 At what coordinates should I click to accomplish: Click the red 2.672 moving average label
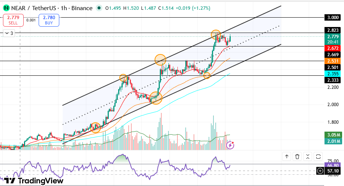point(333,48)
